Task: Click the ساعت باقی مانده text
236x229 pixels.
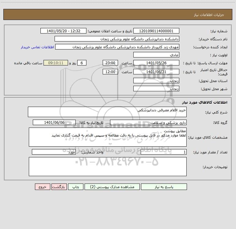Action: coord(28,63)
